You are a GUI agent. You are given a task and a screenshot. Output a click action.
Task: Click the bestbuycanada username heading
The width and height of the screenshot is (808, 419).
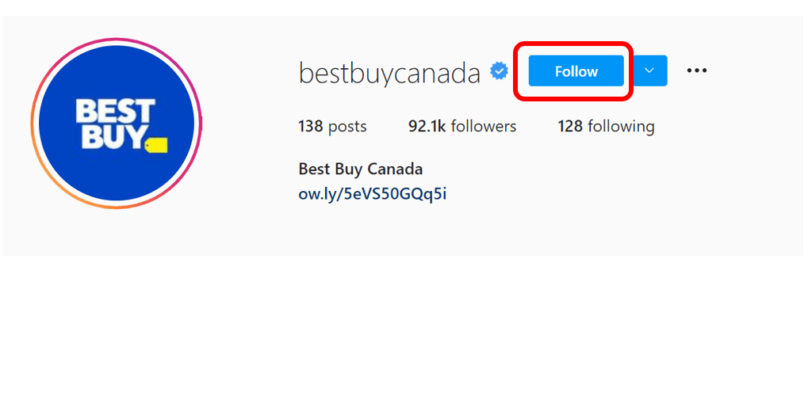[x=389, y=73]
